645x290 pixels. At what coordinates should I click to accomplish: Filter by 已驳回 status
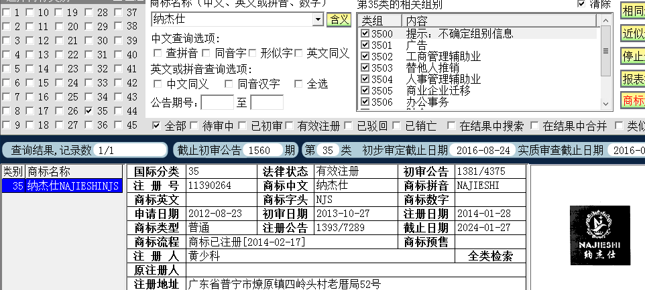pyautogui.click(x=349, y=125)
